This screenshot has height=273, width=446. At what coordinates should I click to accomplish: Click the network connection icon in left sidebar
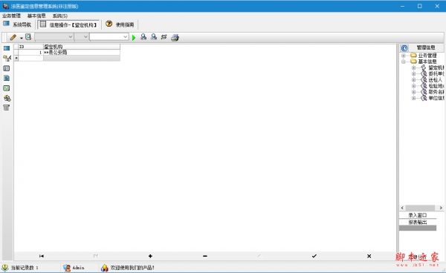point(7,58)
